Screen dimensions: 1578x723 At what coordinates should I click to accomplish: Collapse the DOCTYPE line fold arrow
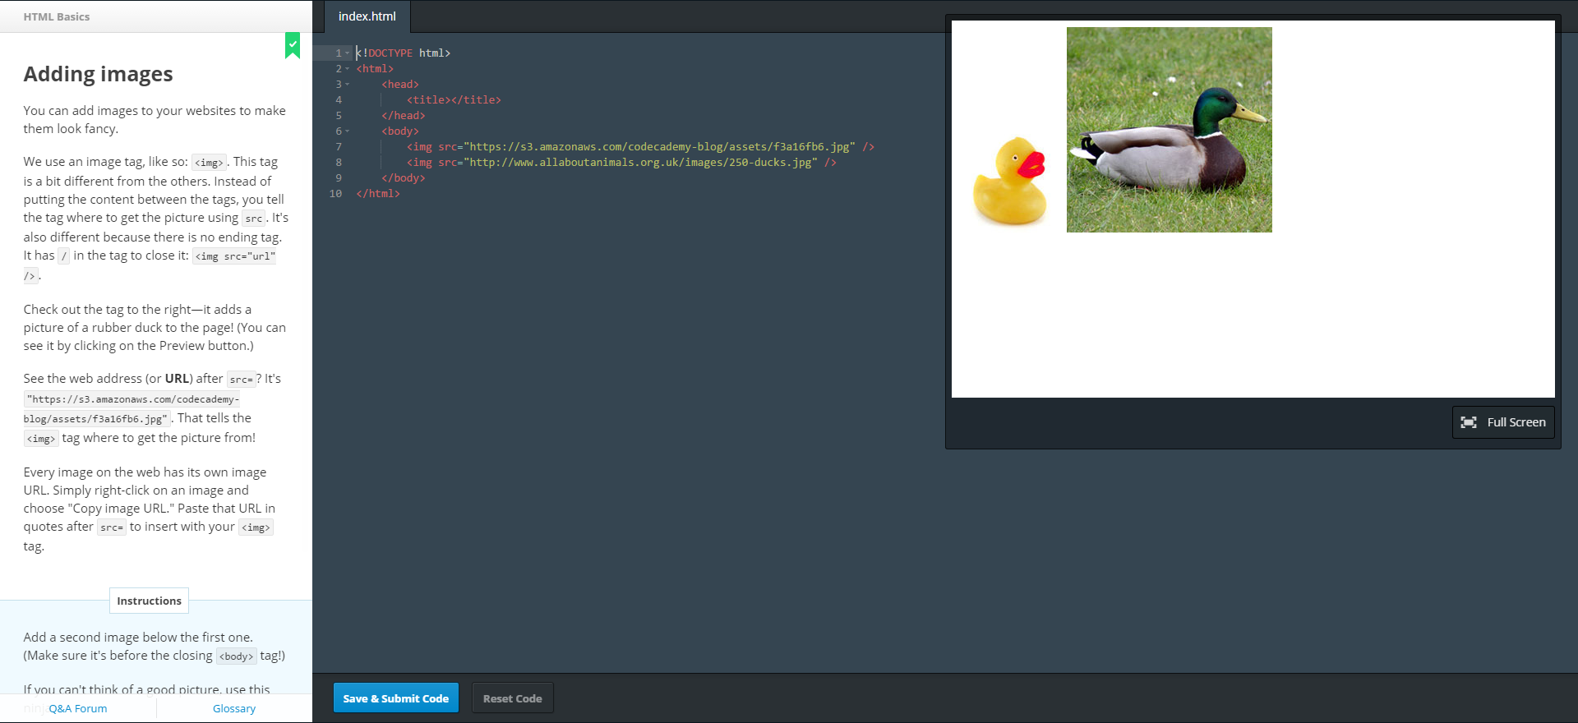point(348,53)
